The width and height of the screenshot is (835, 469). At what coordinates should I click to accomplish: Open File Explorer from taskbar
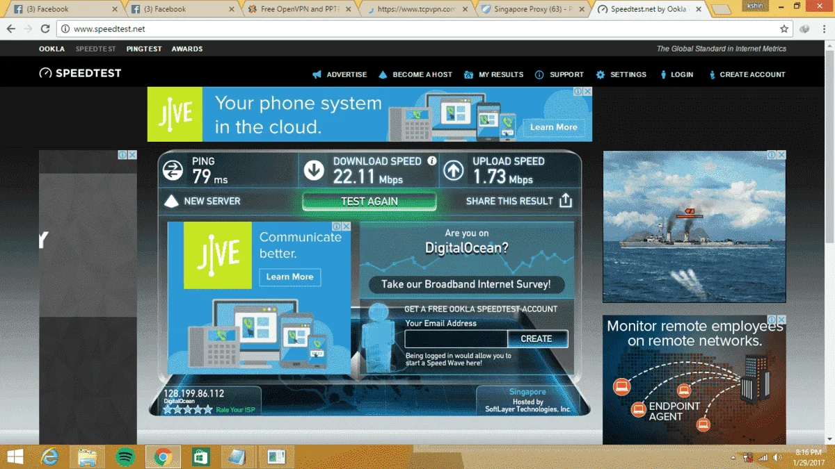(x=88, y=456)
